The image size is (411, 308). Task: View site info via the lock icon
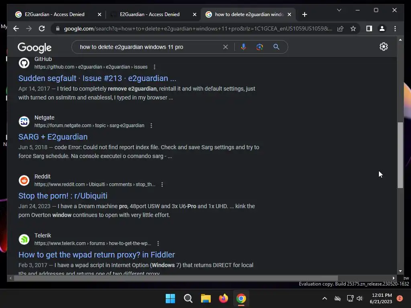(58, 28)
